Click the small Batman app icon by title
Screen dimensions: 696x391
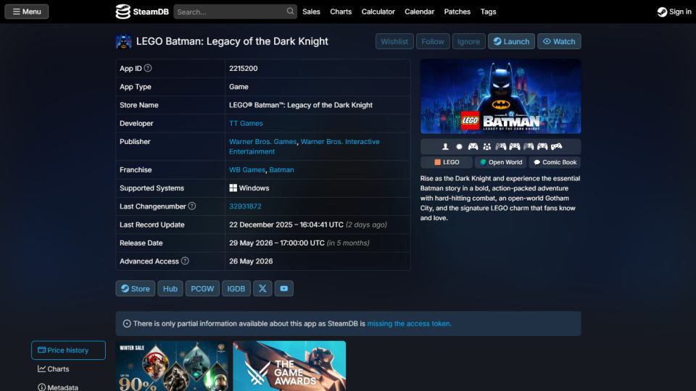(x=123, y=41)
